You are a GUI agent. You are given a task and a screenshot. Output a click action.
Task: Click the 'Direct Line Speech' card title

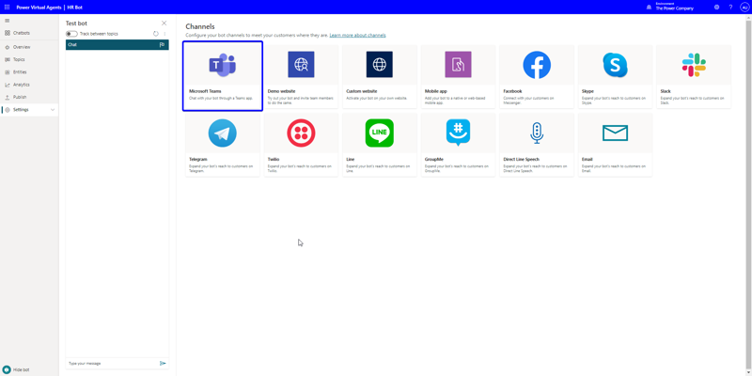point(522,159)
